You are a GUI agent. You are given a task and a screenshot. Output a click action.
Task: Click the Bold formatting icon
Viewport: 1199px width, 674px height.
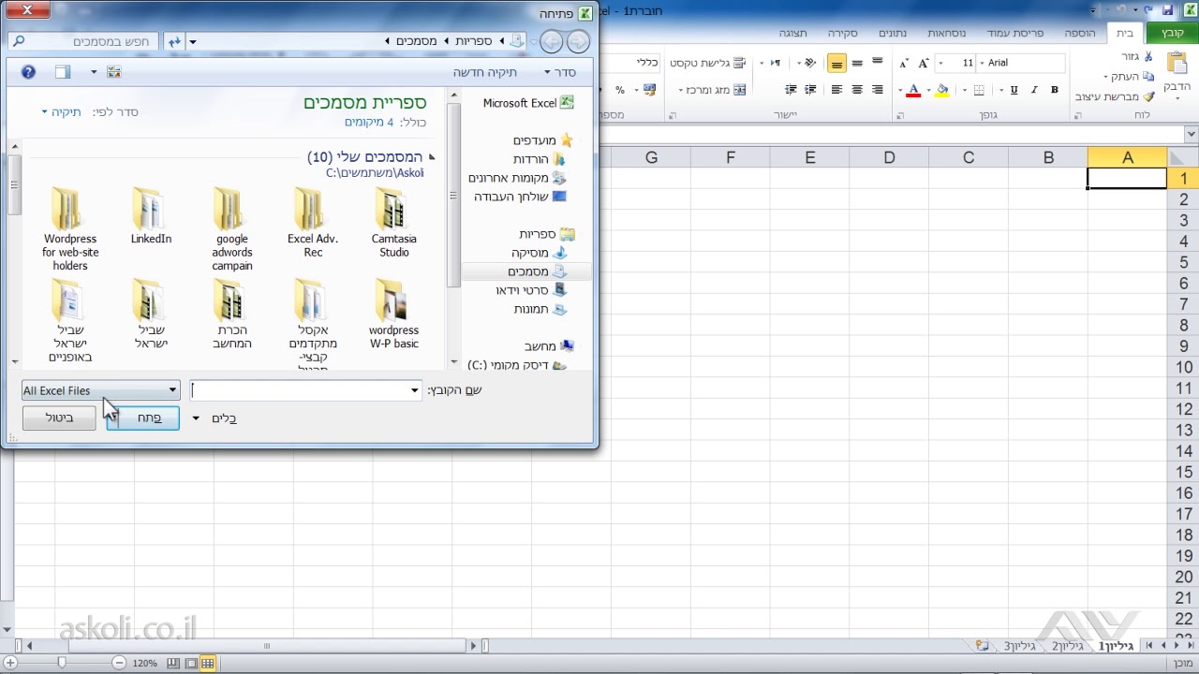1055,90
